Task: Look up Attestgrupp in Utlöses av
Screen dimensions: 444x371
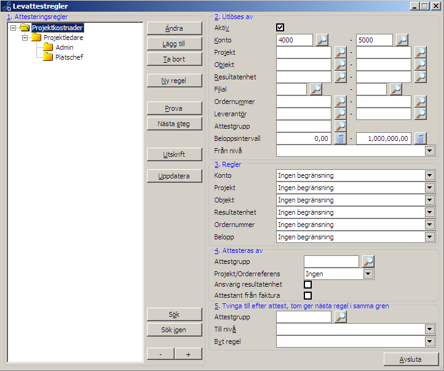Action: [x=340, y=126]
